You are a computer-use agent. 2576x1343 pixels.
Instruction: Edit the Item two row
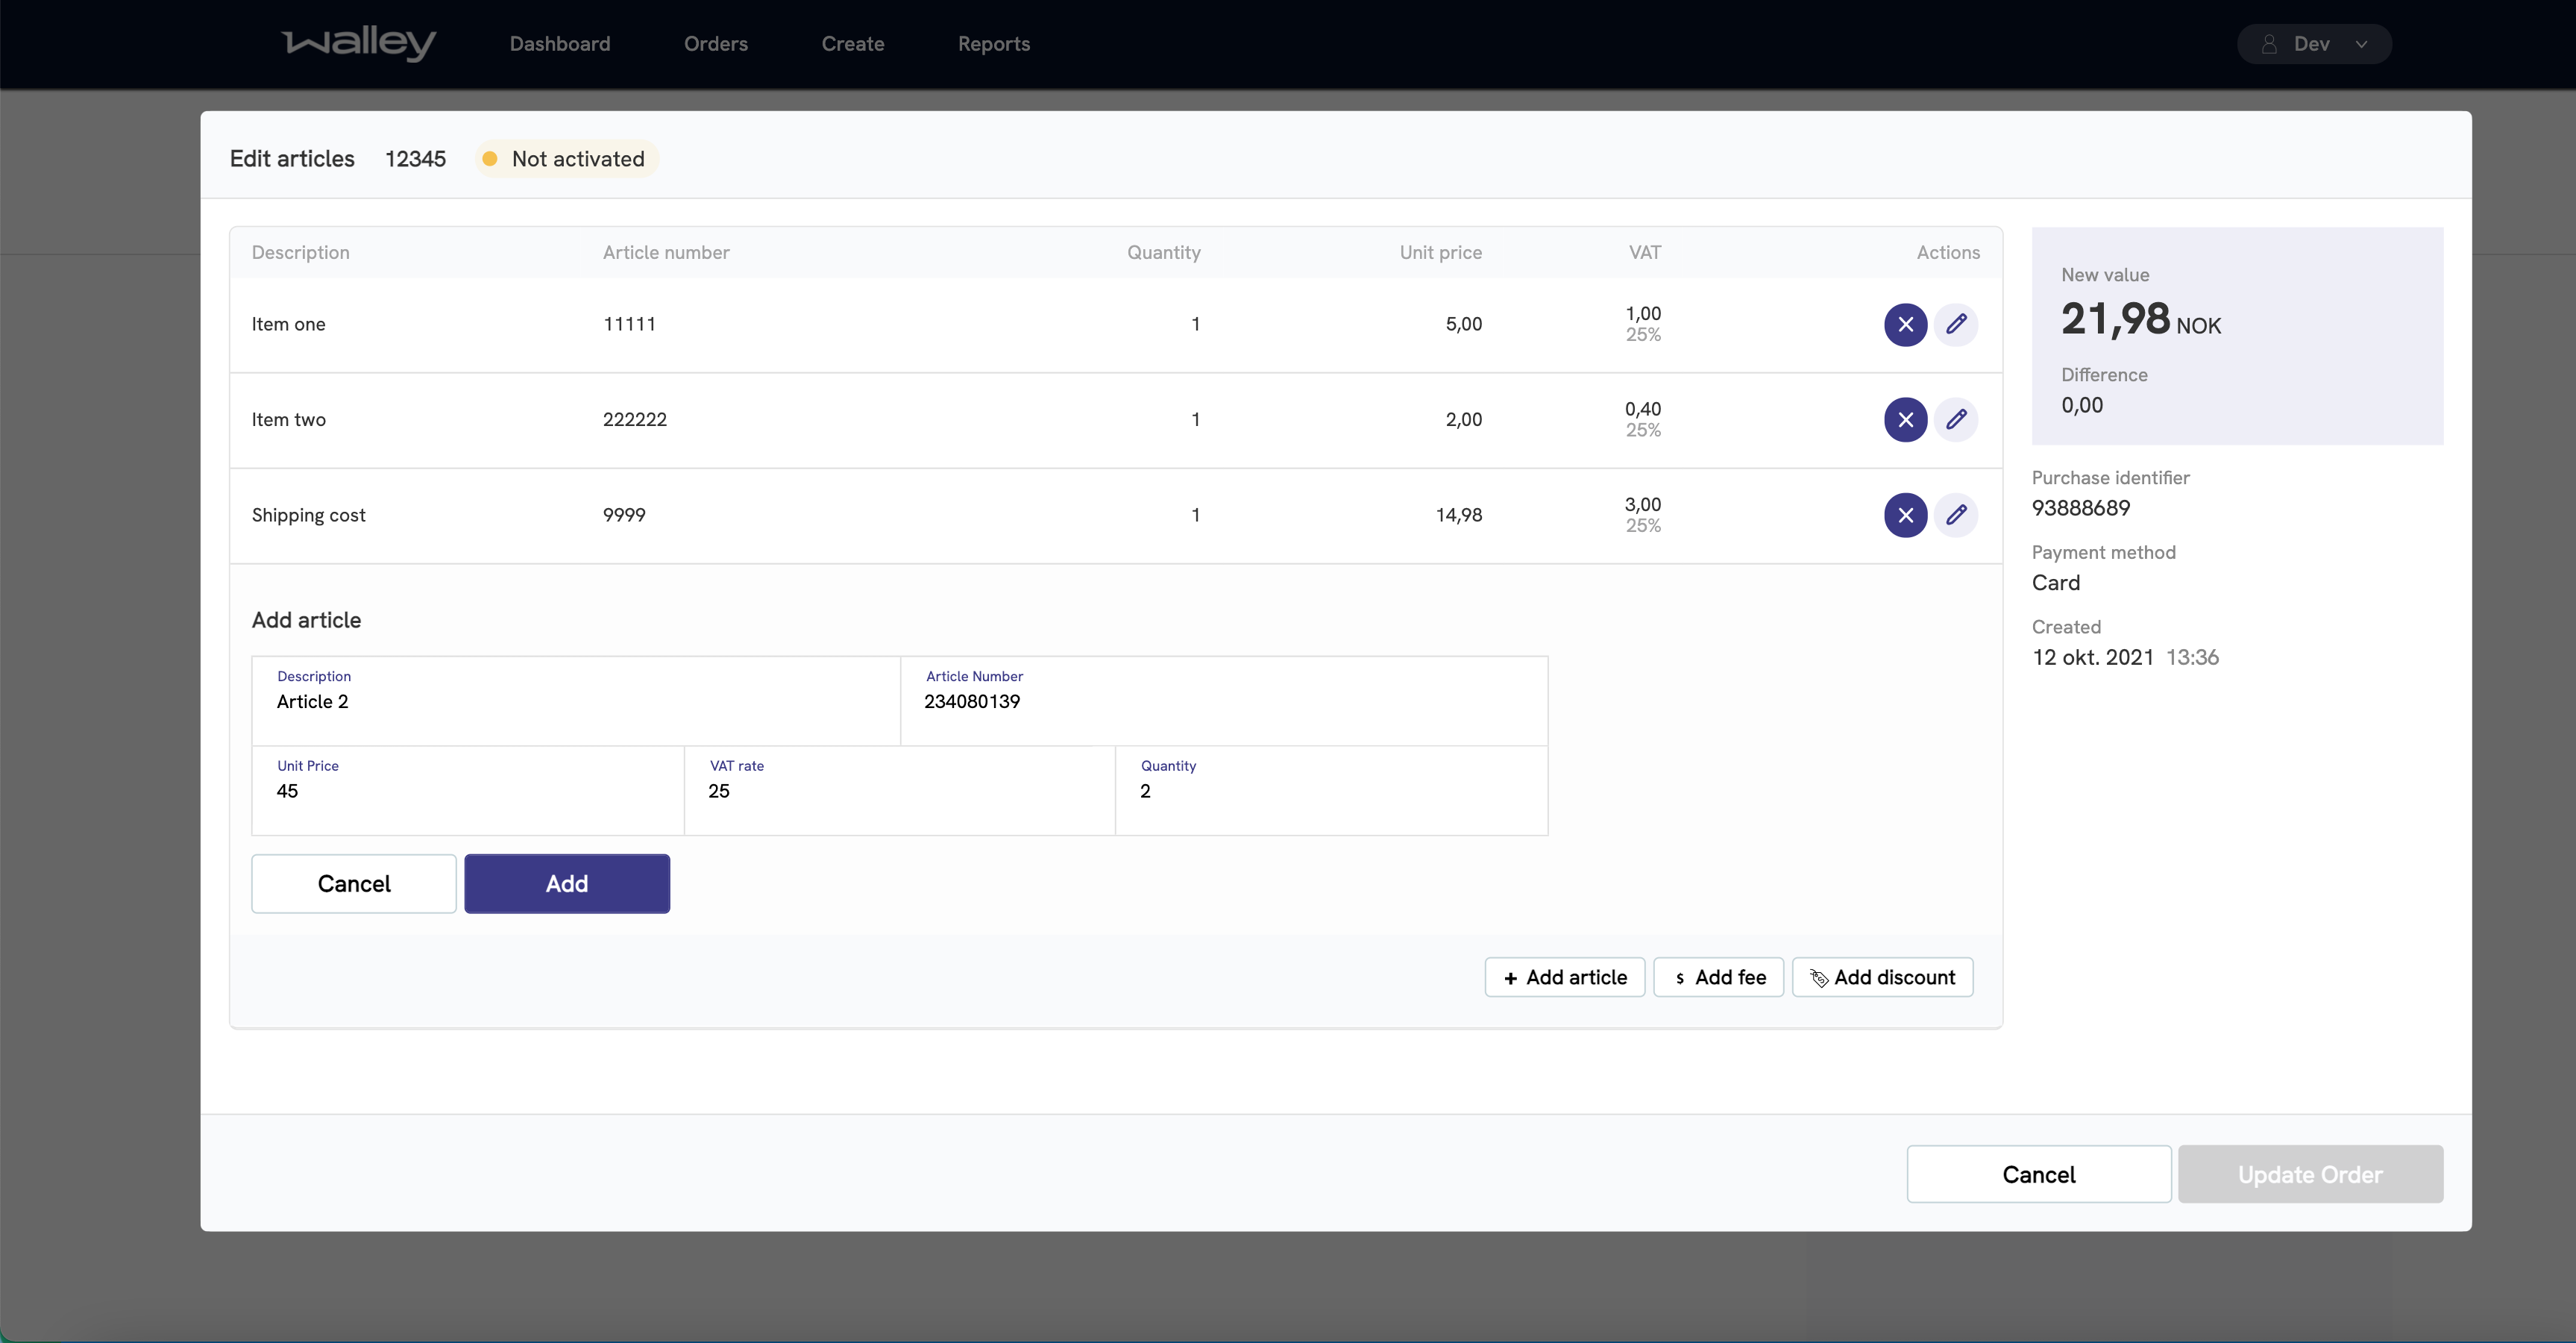tap(1956, 419)
